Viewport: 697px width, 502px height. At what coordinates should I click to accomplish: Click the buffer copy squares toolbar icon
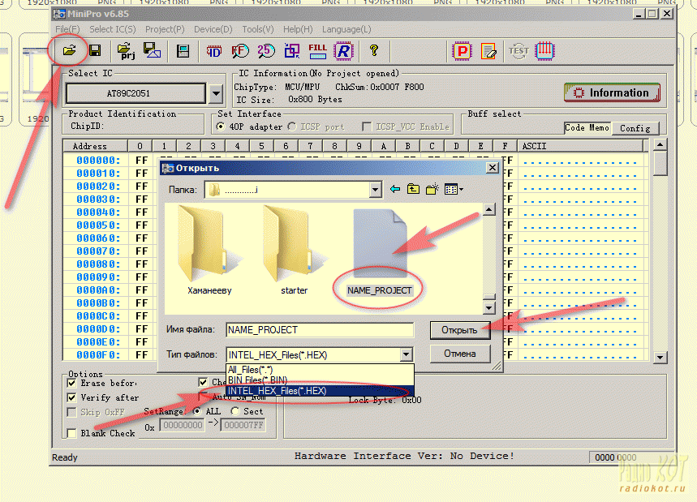(292, 50)
